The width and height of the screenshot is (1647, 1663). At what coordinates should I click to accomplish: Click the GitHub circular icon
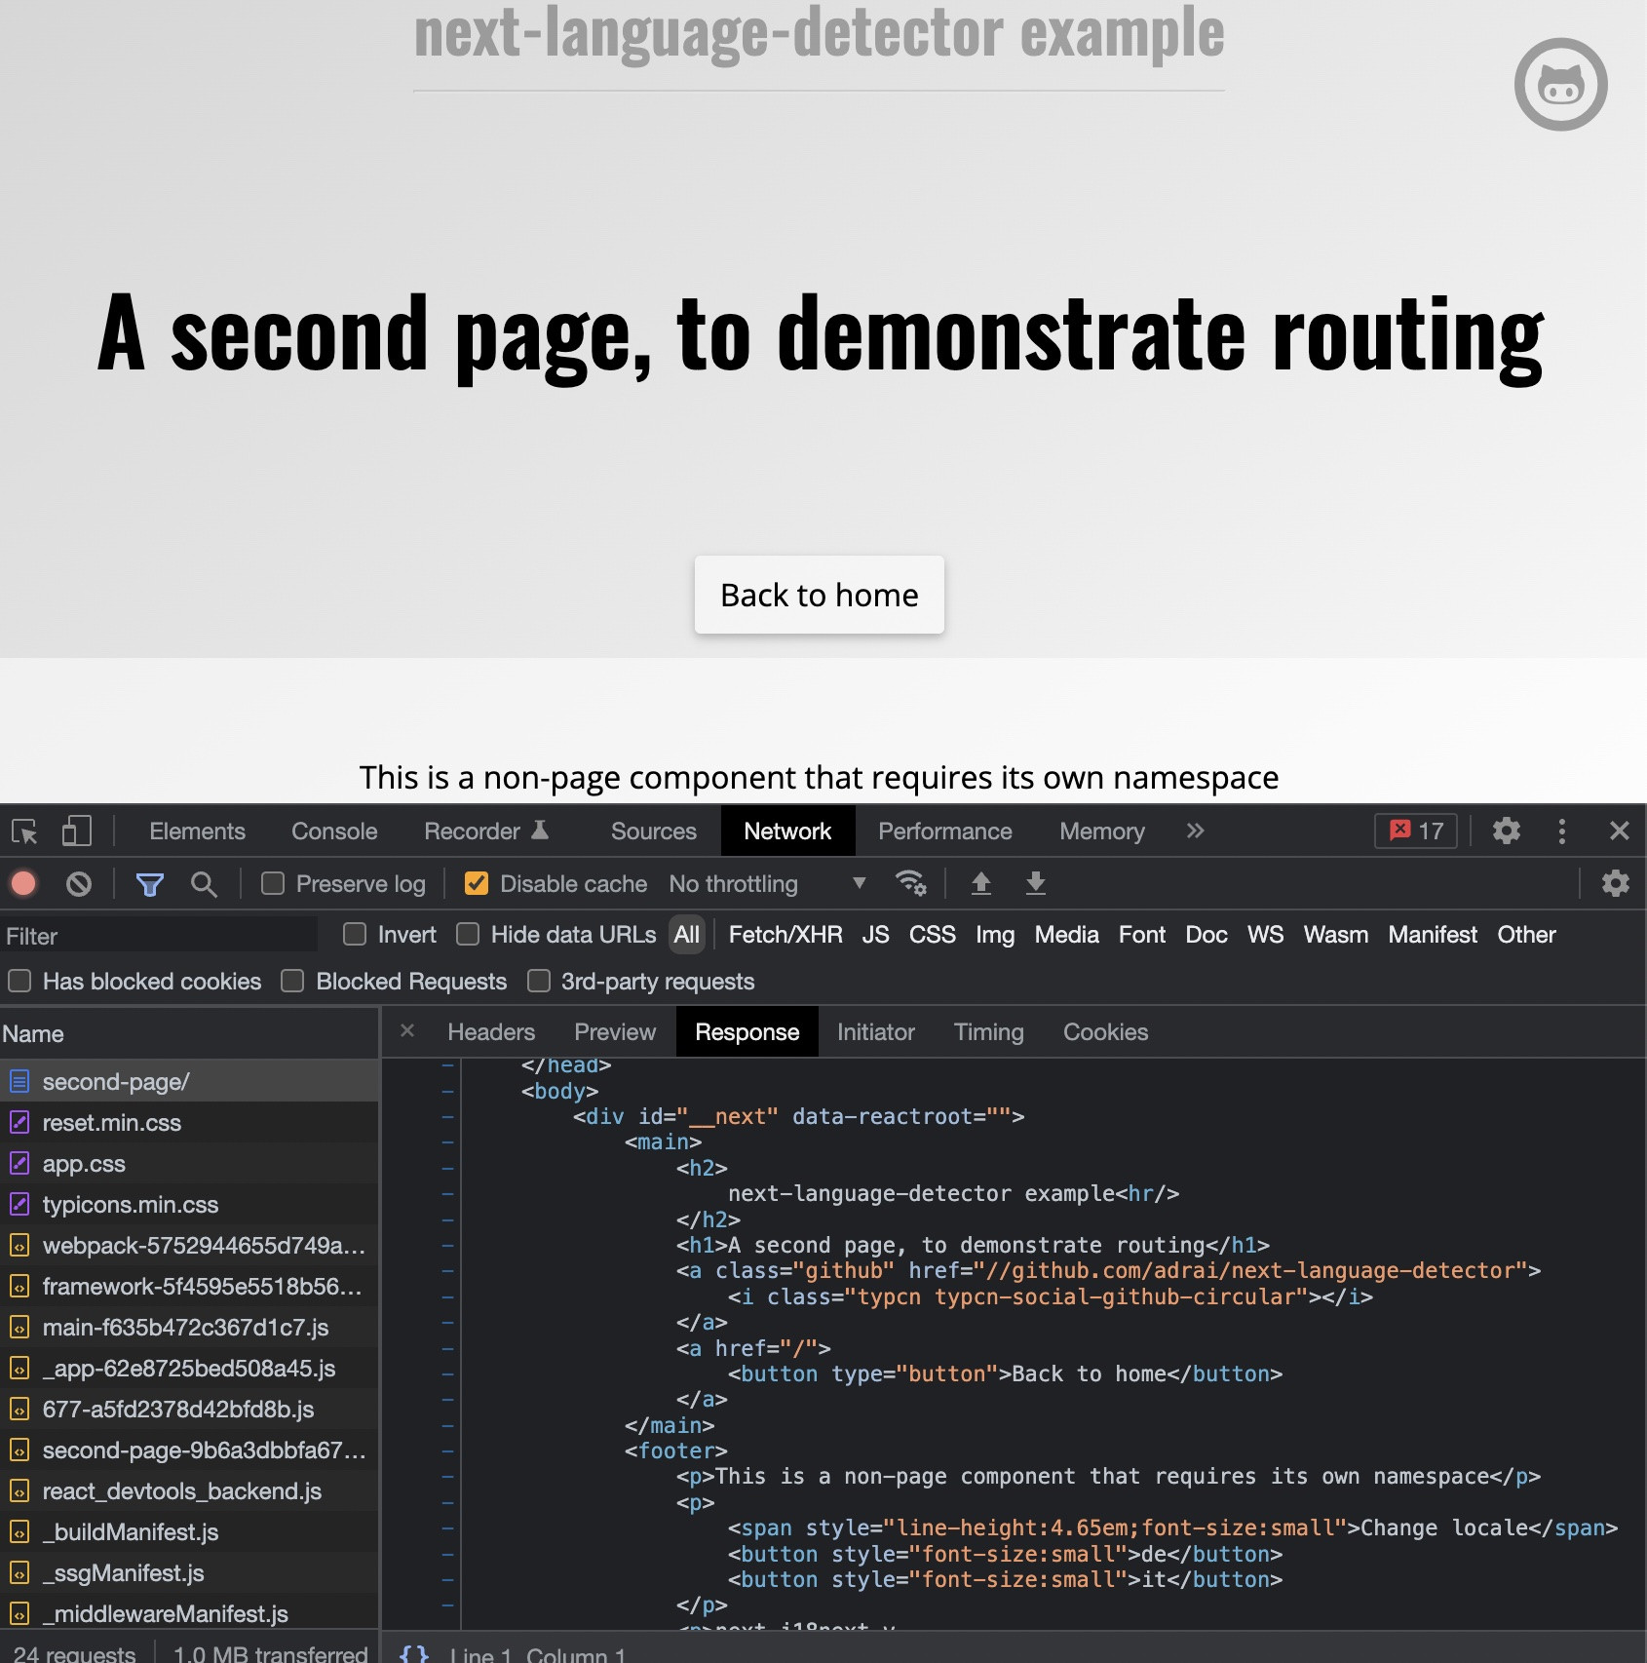1559,85
